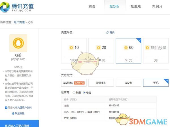
Task: Click the 联系客服 penguin icon
Action: [x=13, y=113]
